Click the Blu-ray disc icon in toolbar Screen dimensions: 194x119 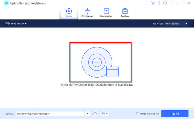(7, 23)
